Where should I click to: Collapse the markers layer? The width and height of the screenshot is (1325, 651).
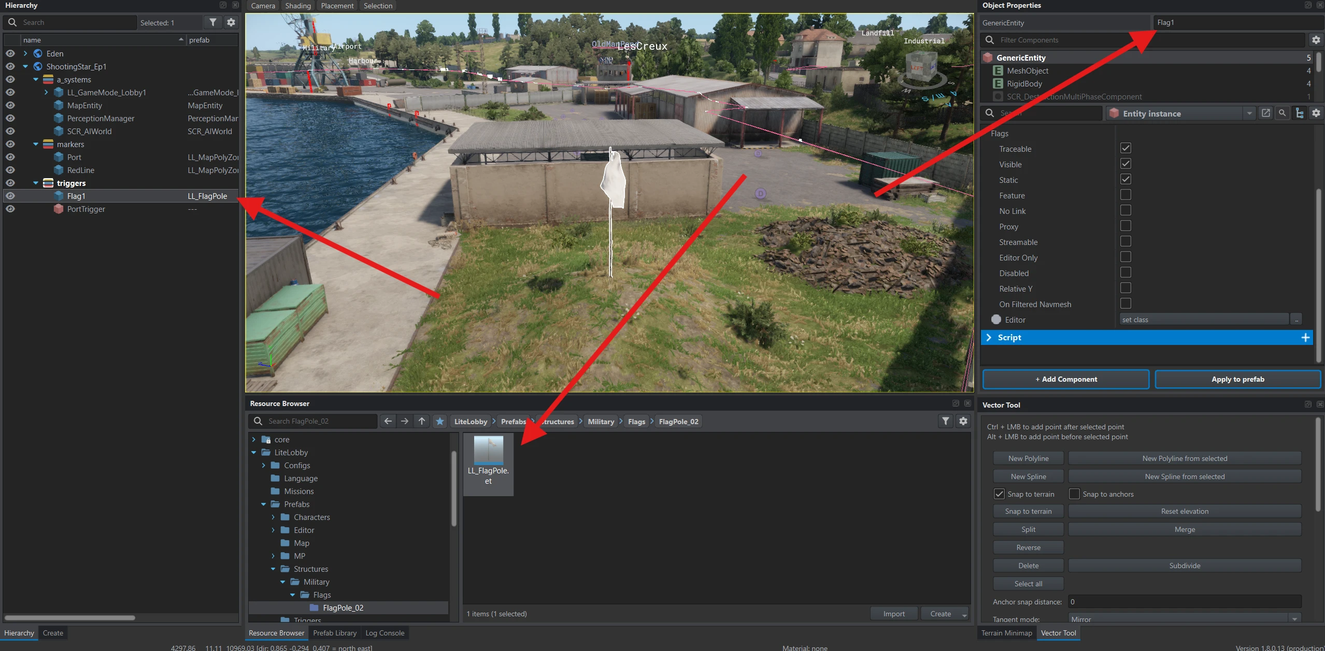36,144
